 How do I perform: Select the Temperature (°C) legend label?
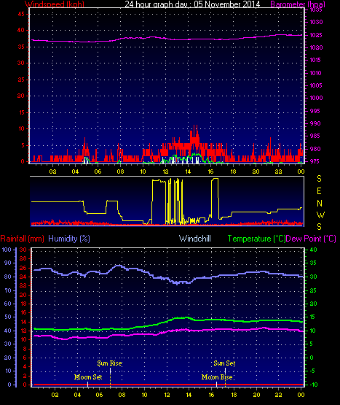(x=256, y=239)
